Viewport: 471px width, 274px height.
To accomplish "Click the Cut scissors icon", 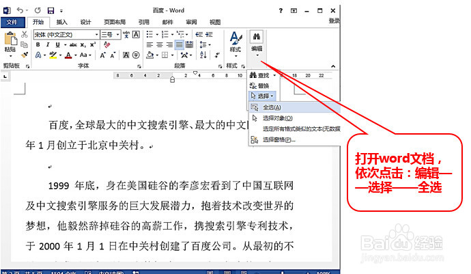I will [x=25, y=34].
